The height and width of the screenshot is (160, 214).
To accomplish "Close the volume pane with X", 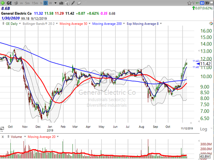I will coord(2,137).
